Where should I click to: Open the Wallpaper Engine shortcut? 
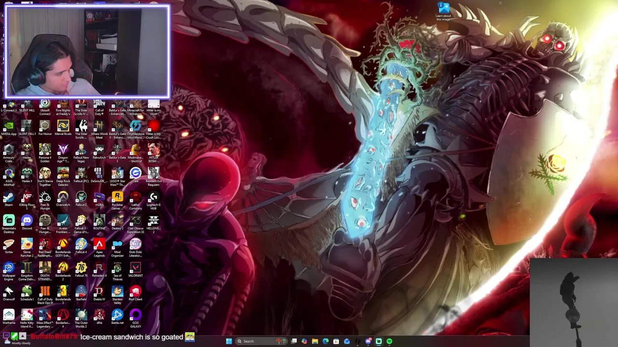coord(9,271)
